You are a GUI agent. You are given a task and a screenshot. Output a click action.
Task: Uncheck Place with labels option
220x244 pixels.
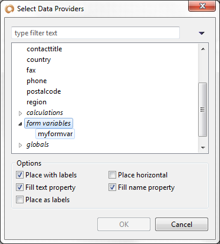[19, 175]
